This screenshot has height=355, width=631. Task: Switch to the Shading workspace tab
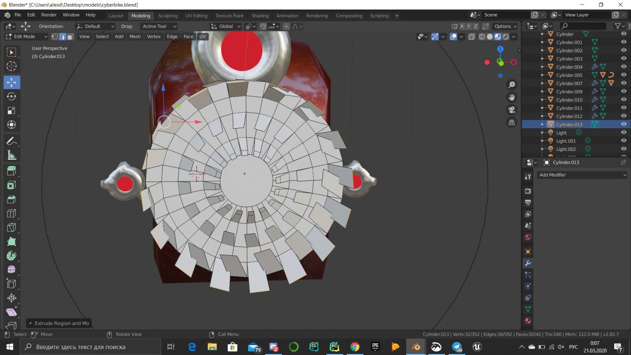pyautogui.click(x=260, y=16)
